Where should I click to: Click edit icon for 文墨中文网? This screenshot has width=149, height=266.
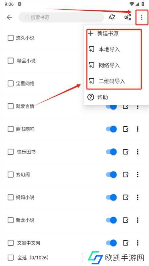(125, 243)
